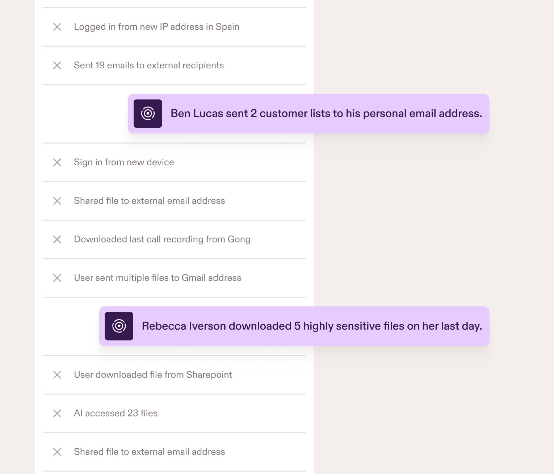The height and width of the screenshot is (474, 554).
Task: Select the "Sent 19 emails to external recipients" row
Action: (x=149, y=65)
